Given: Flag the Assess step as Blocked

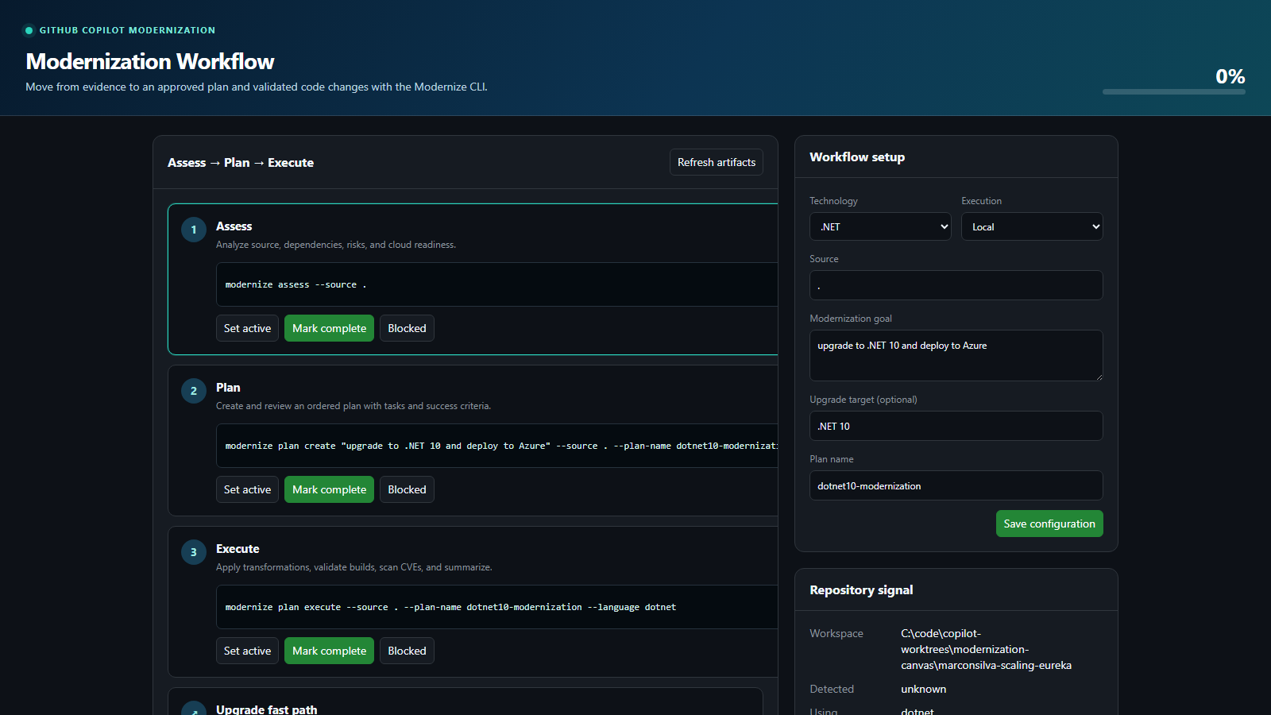Looking at the screenshot, I should (x=407, y=328).
